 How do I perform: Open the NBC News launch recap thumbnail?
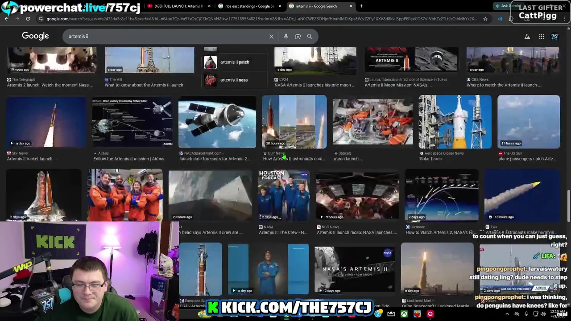point(357,195)
